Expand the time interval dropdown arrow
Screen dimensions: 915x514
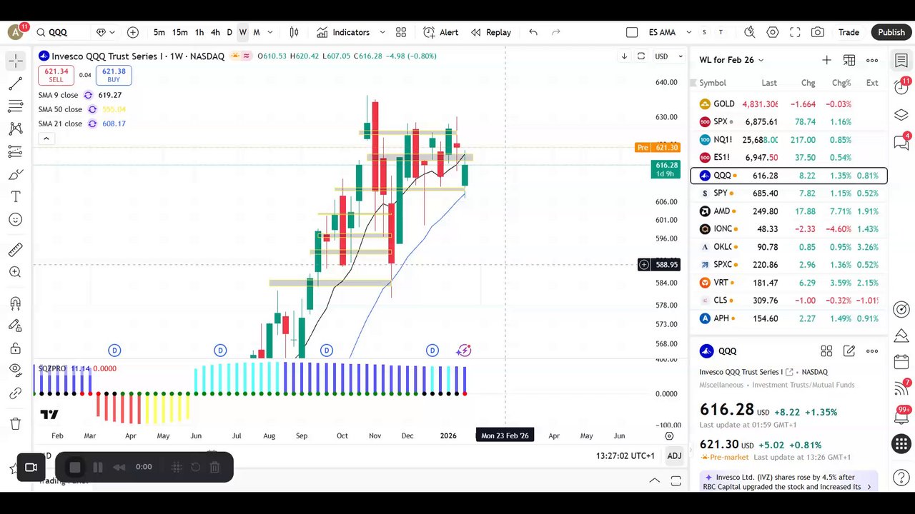click(x=270, y=32)
